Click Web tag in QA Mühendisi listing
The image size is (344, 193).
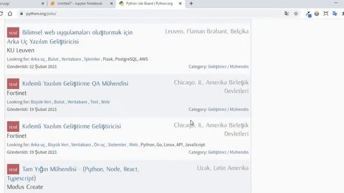105,102
